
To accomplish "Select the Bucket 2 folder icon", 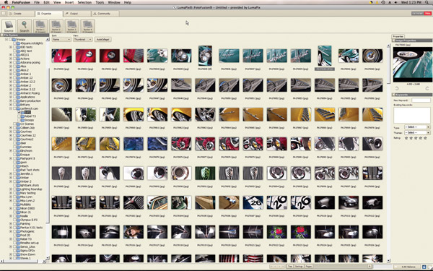I will pyautogui.click(x=56, y=26).
